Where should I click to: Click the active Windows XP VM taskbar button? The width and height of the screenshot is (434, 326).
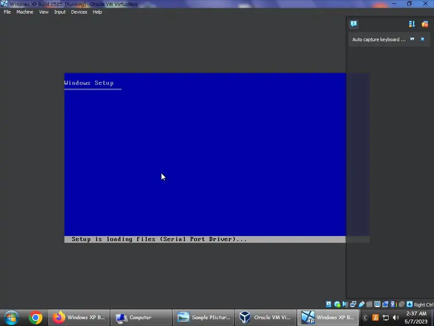(x=328, y=318)
